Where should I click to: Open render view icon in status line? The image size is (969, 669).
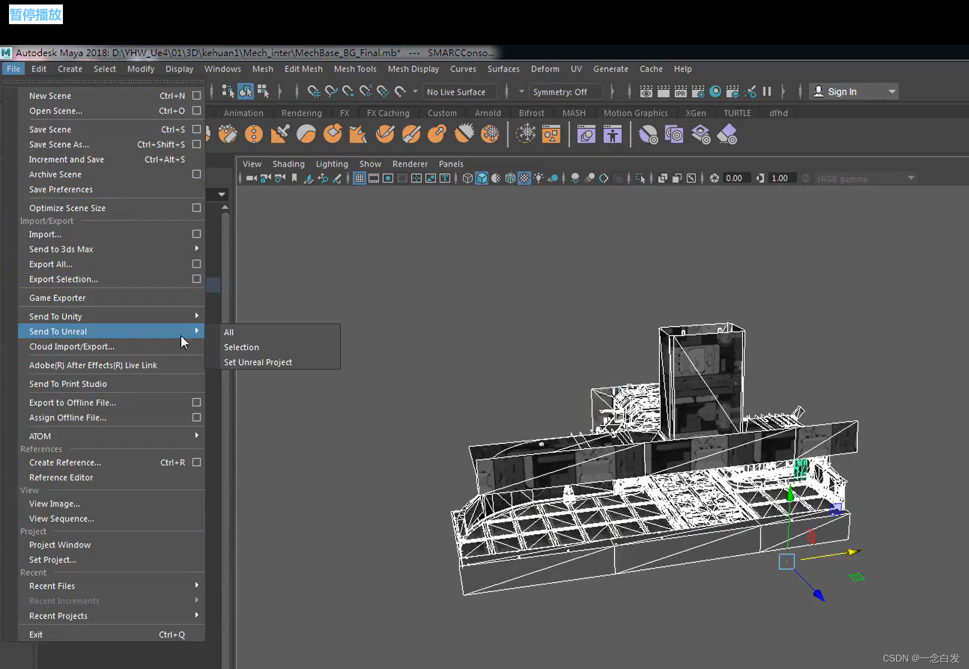coord(646,91)
